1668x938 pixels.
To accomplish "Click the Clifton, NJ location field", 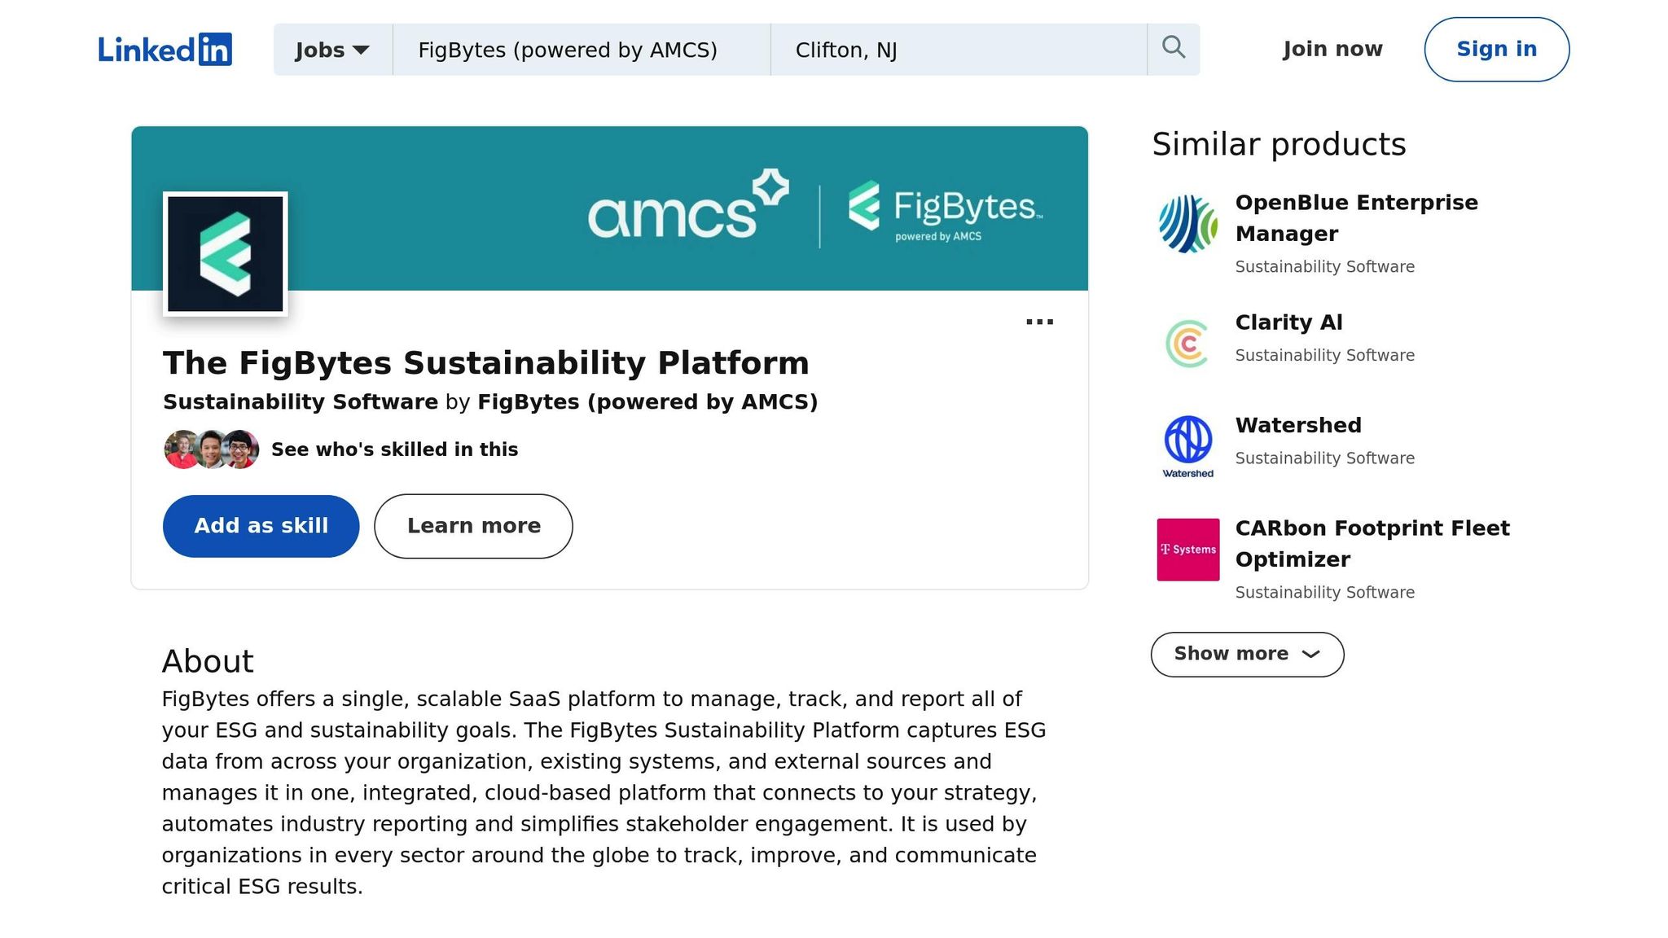I will pyautogui.click(x=957, y=50).
